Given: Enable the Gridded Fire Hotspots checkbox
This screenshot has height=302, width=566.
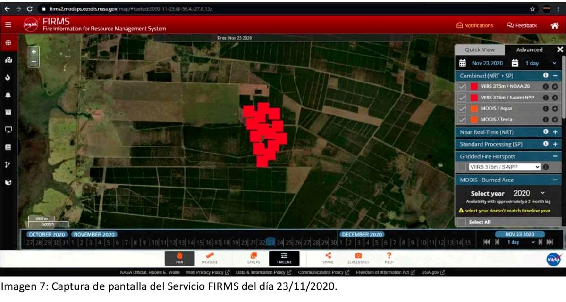Looking at the screenshot, I should pyautogui.click(x=462, y=167).
